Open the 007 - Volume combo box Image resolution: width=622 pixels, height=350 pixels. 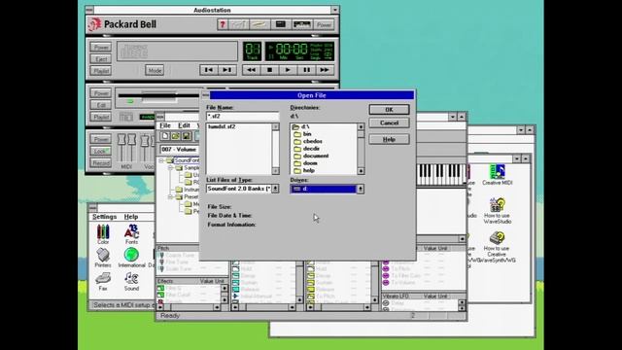click(x=180, y=149)
